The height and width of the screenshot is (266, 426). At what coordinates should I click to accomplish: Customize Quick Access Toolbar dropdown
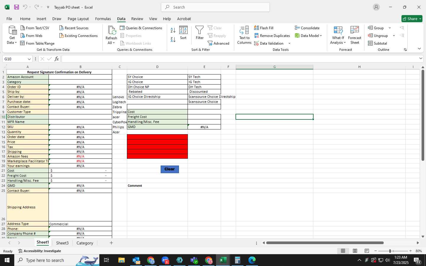(48, 7)
